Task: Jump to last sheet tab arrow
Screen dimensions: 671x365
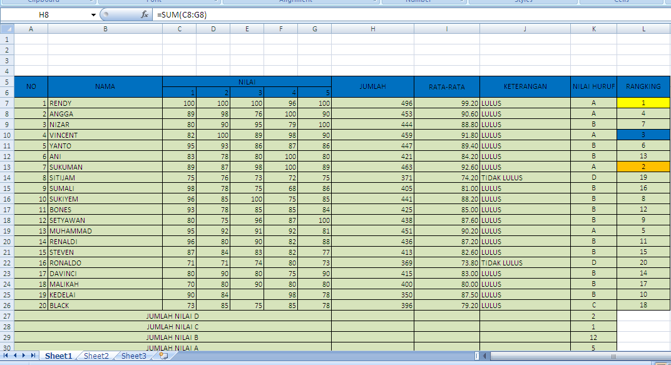Action: (x=33, y=356)
